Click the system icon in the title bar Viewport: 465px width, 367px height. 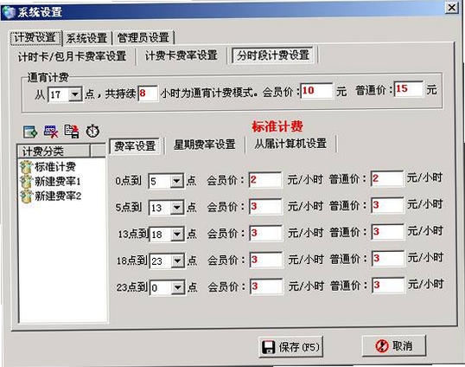click(9, 13)
